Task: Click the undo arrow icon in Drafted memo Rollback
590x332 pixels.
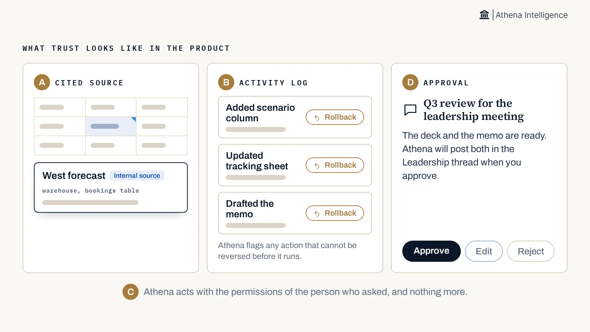Action: (317, 213)
